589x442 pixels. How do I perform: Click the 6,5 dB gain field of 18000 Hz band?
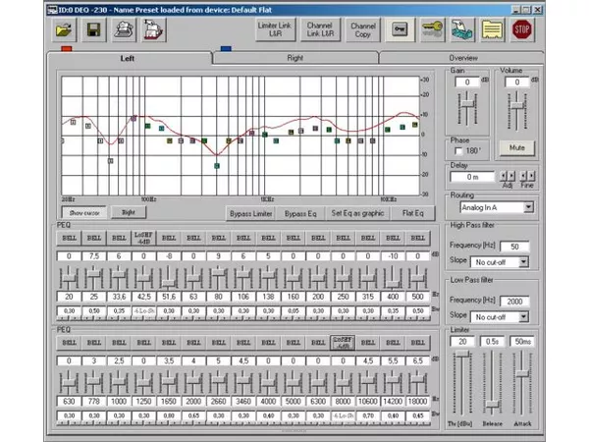pyautogui.click(x=418, y=360)
